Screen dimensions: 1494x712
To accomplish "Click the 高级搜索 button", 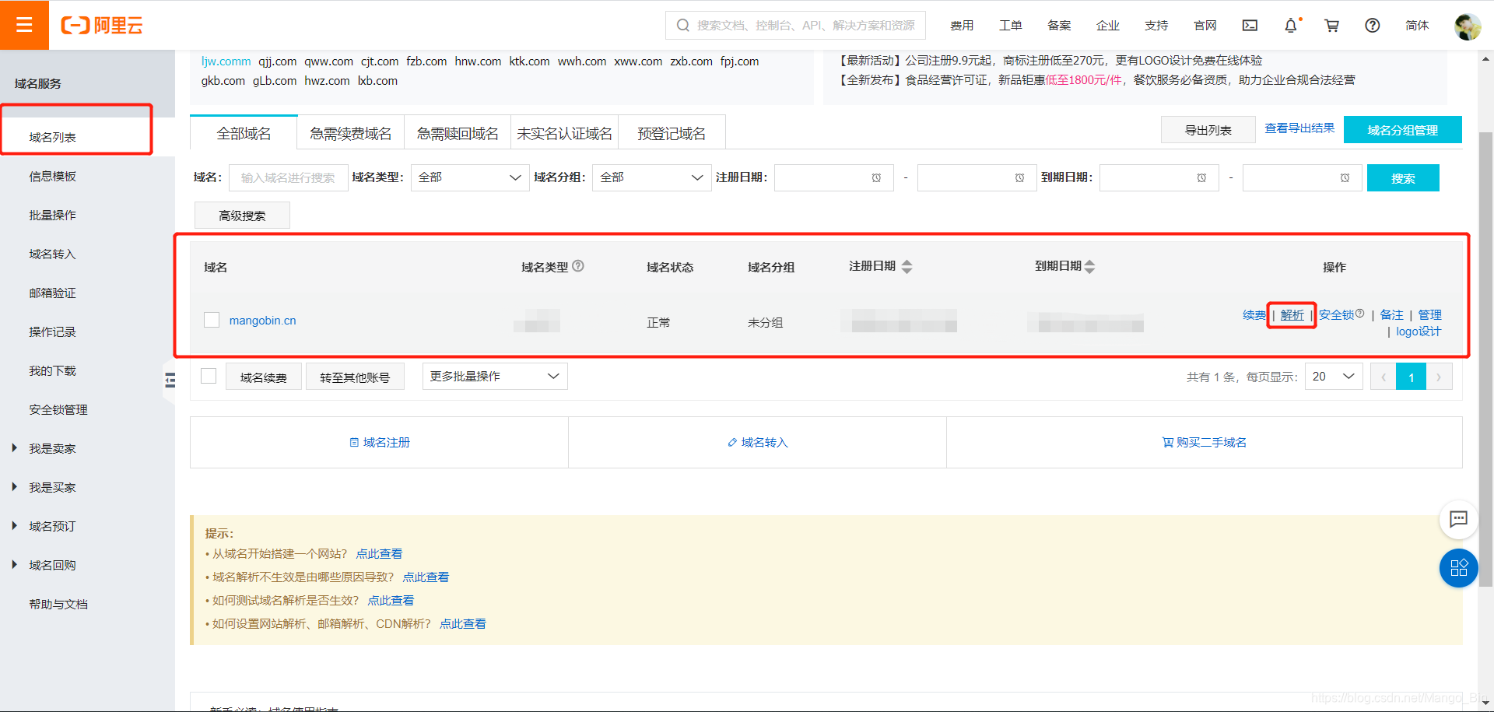I will [242, 216].
